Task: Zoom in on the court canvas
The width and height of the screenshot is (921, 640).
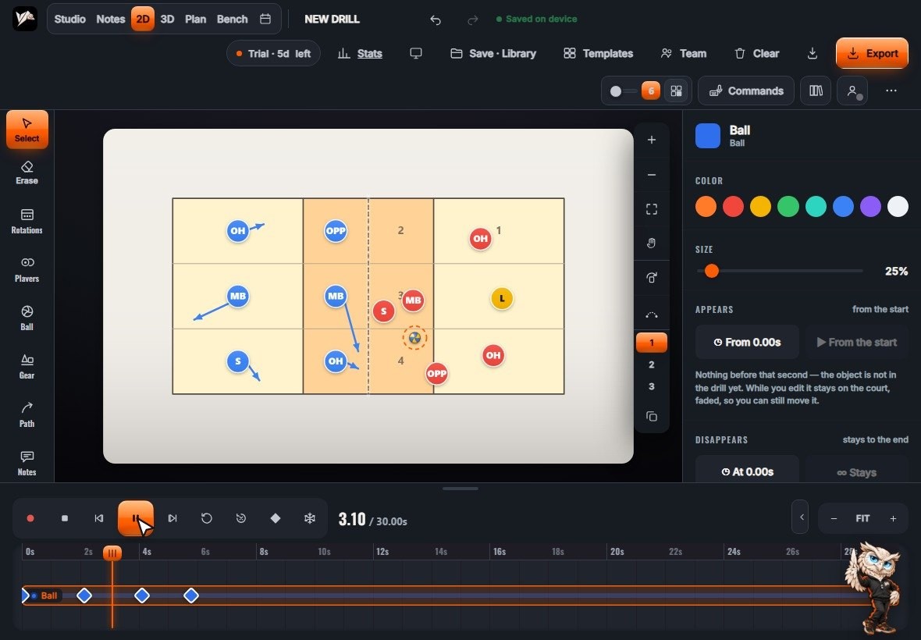Action: 652,140
